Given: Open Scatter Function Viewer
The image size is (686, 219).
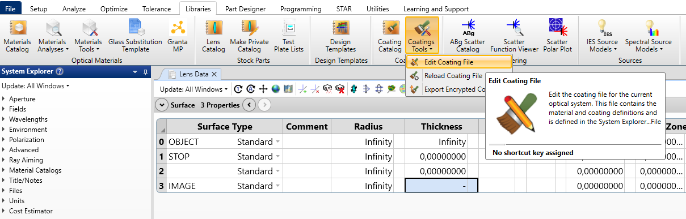Looking at the screenshot, I should 515,37.
